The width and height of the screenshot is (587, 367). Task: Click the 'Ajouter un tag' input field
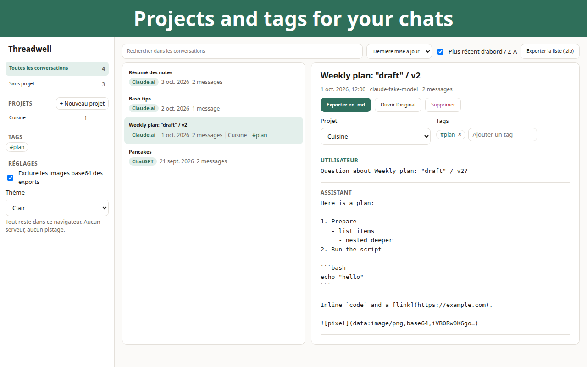[502, 134]
